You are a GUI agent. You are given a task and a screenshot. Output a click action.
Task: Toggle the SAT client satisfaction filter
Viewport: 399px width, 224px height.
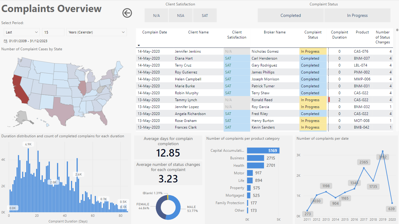[205, 15]
